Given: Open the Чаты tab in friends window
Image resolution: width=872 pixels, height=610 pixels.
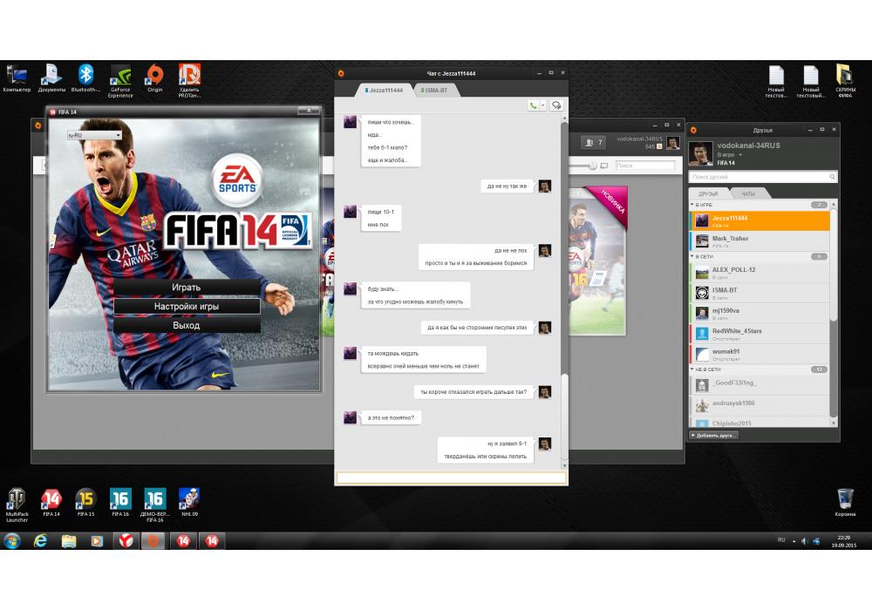Looking at the screenshot, I should [748, 193].
